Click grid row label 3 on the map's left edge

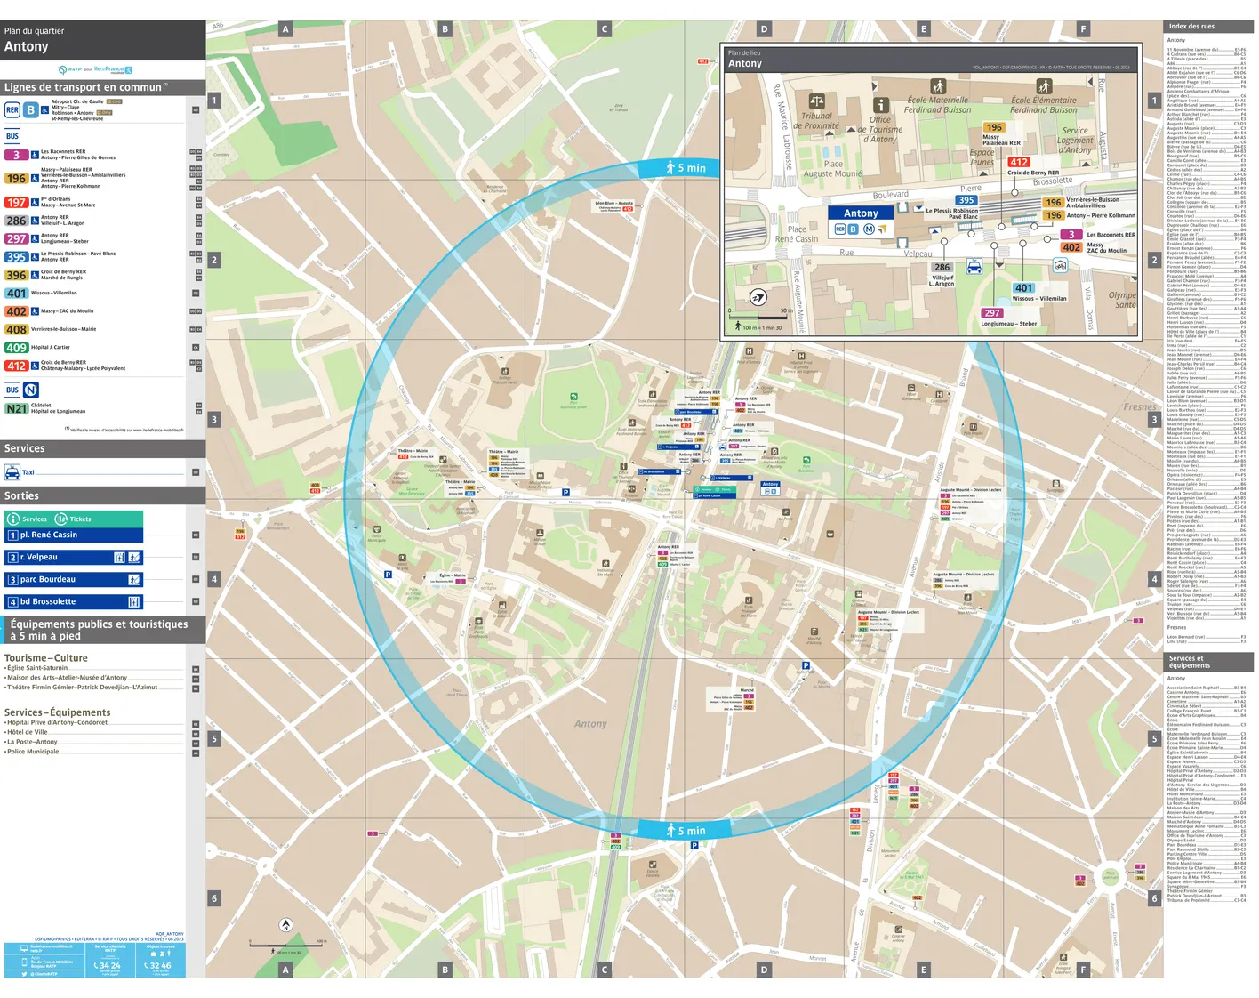(x=213, y=420)
